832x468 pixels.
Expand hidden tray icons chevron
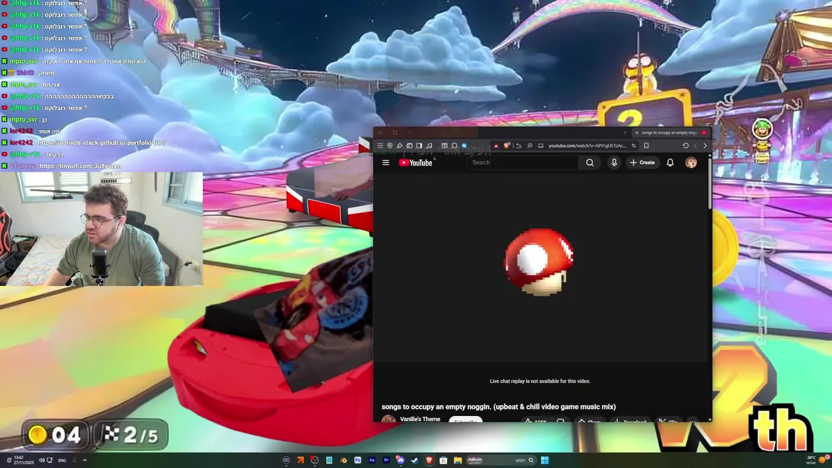(x=84, y=460)
